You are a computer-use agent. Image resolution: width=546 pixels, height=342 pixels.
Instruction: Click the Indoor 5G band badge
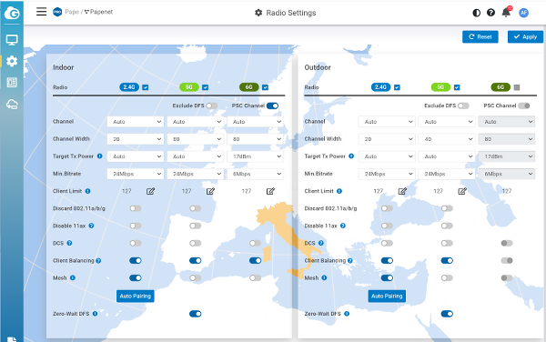pos(189,87)
